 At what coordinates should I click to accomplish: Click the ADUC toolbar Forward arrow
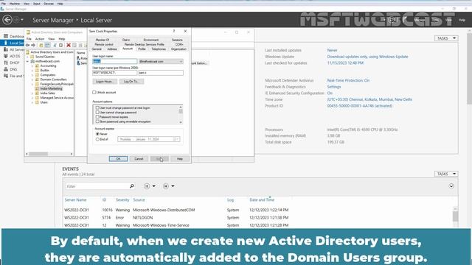coord(33,45)
